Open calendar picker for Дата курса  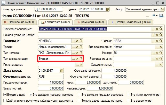(x=62, y=70)
